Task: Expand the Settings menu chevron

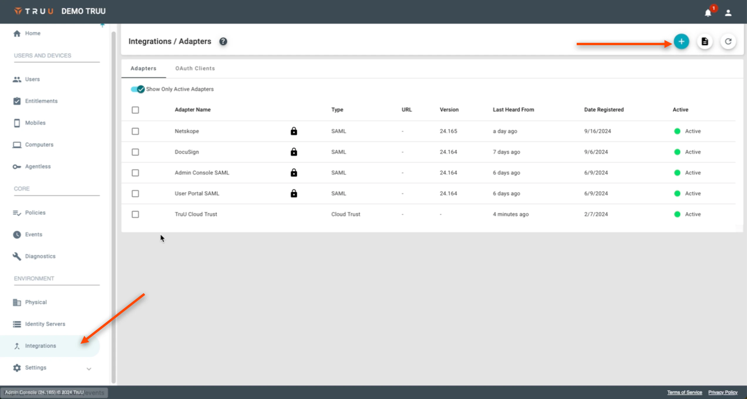Action: (x=89, y=368)
